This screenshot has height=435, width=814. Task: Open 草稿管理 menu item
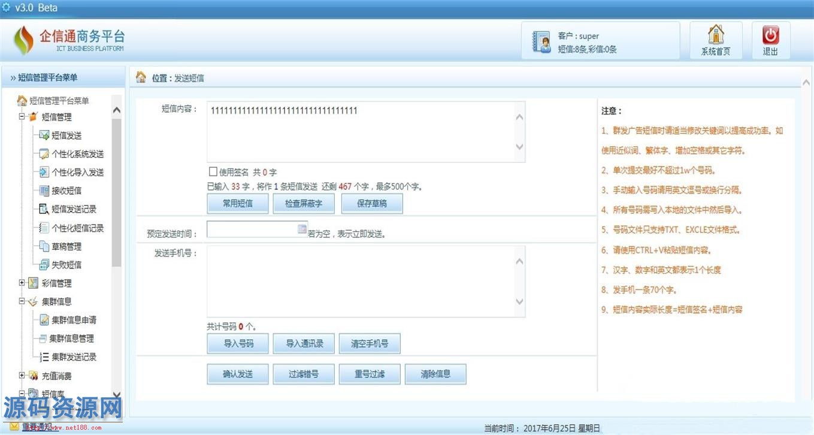click(66, 246)
